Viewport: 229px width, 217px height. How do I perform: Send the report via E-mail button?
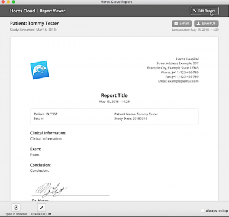[x=182, y=24]
